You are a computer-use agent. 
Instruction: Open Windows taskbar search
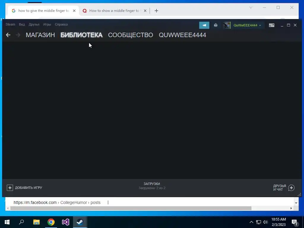(21, 222)
